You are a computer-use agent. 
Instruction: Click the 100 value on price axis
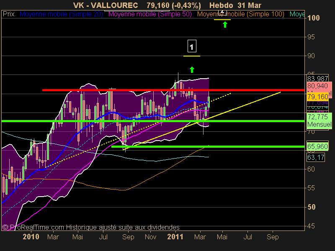(313, 18)
